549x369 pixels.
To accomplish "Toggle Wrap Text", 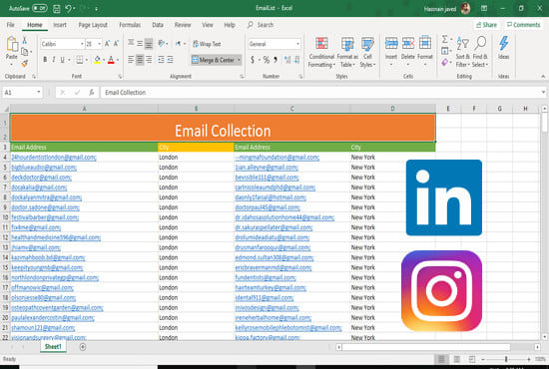I will point(207,44).
